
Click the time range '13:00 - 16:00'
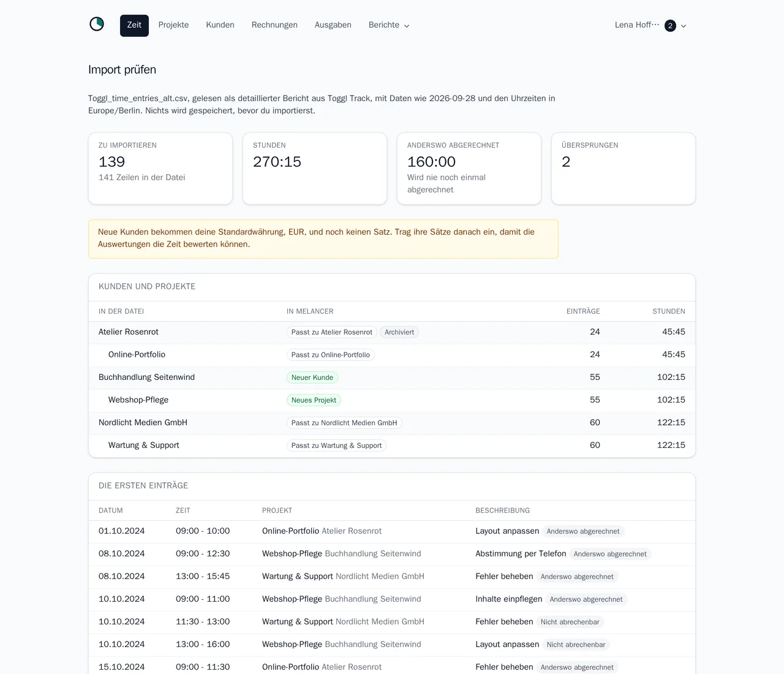(x=203, y=645)
